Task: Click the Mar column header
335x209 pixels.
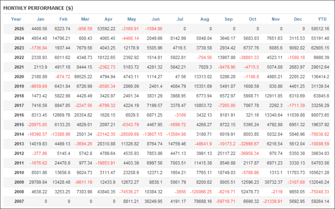Action: tap(85, 19)
